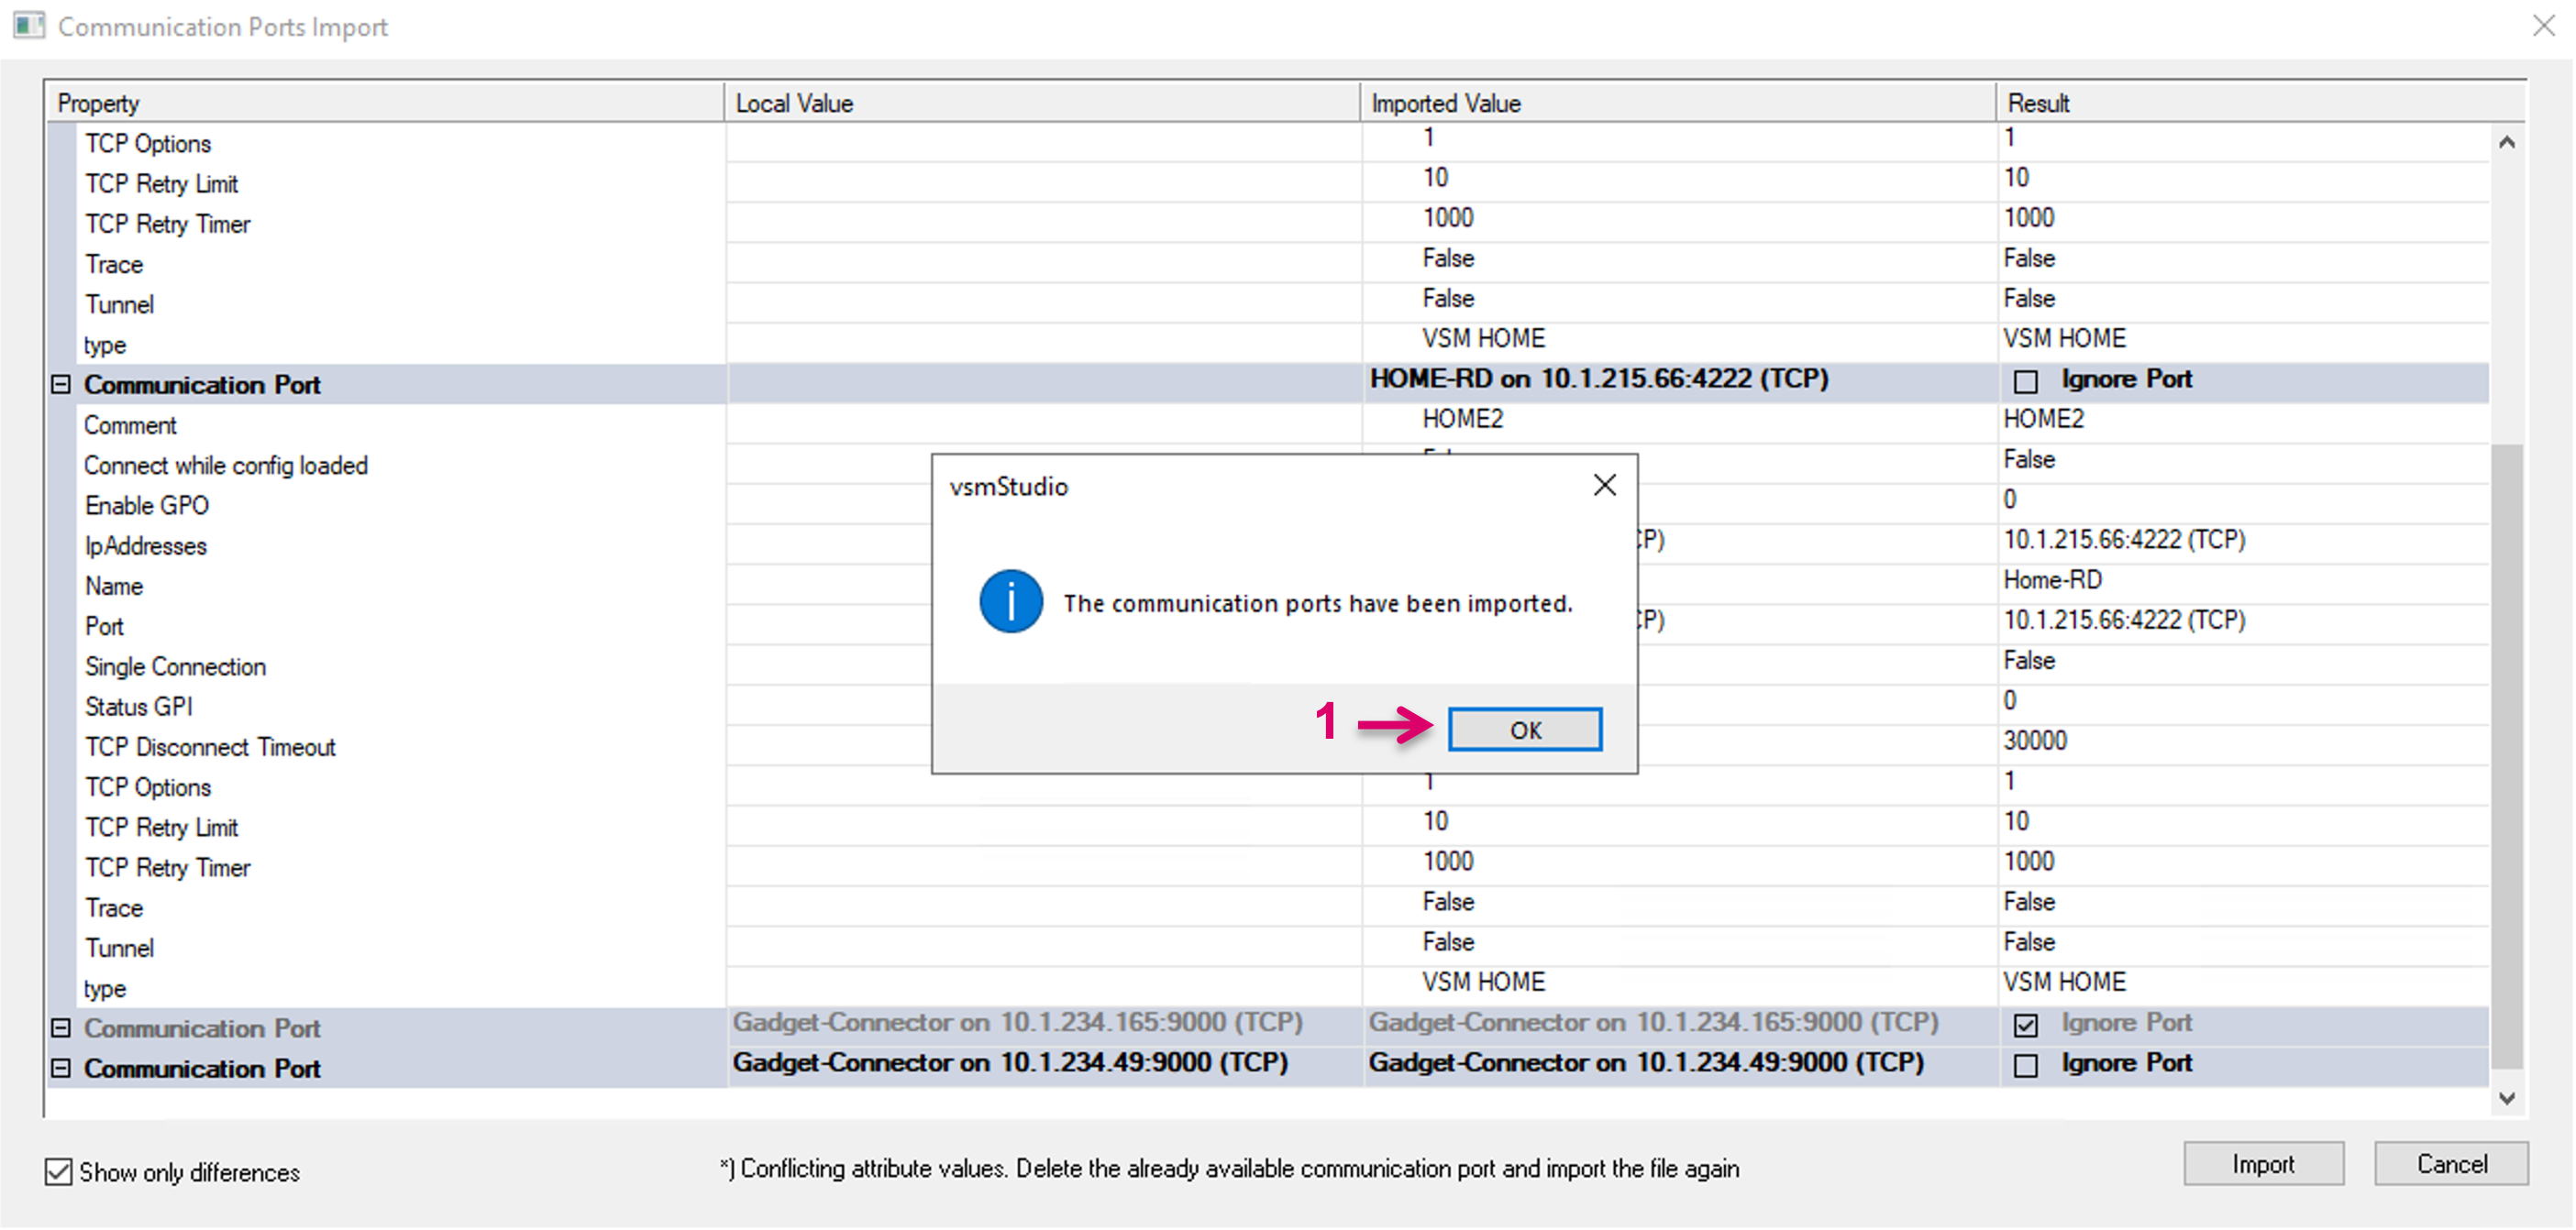2576x1230 pixels.
Task: Collapse the 10.1.234.165 Communication Port group
Action: tap(61, 1028)
